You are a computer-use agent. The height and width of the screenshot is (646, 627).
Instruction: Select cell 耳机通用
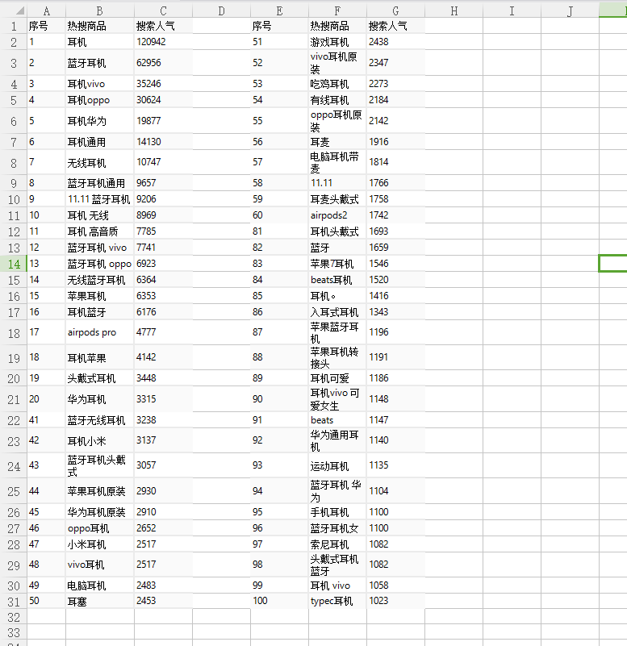click(x=100, y=142)
